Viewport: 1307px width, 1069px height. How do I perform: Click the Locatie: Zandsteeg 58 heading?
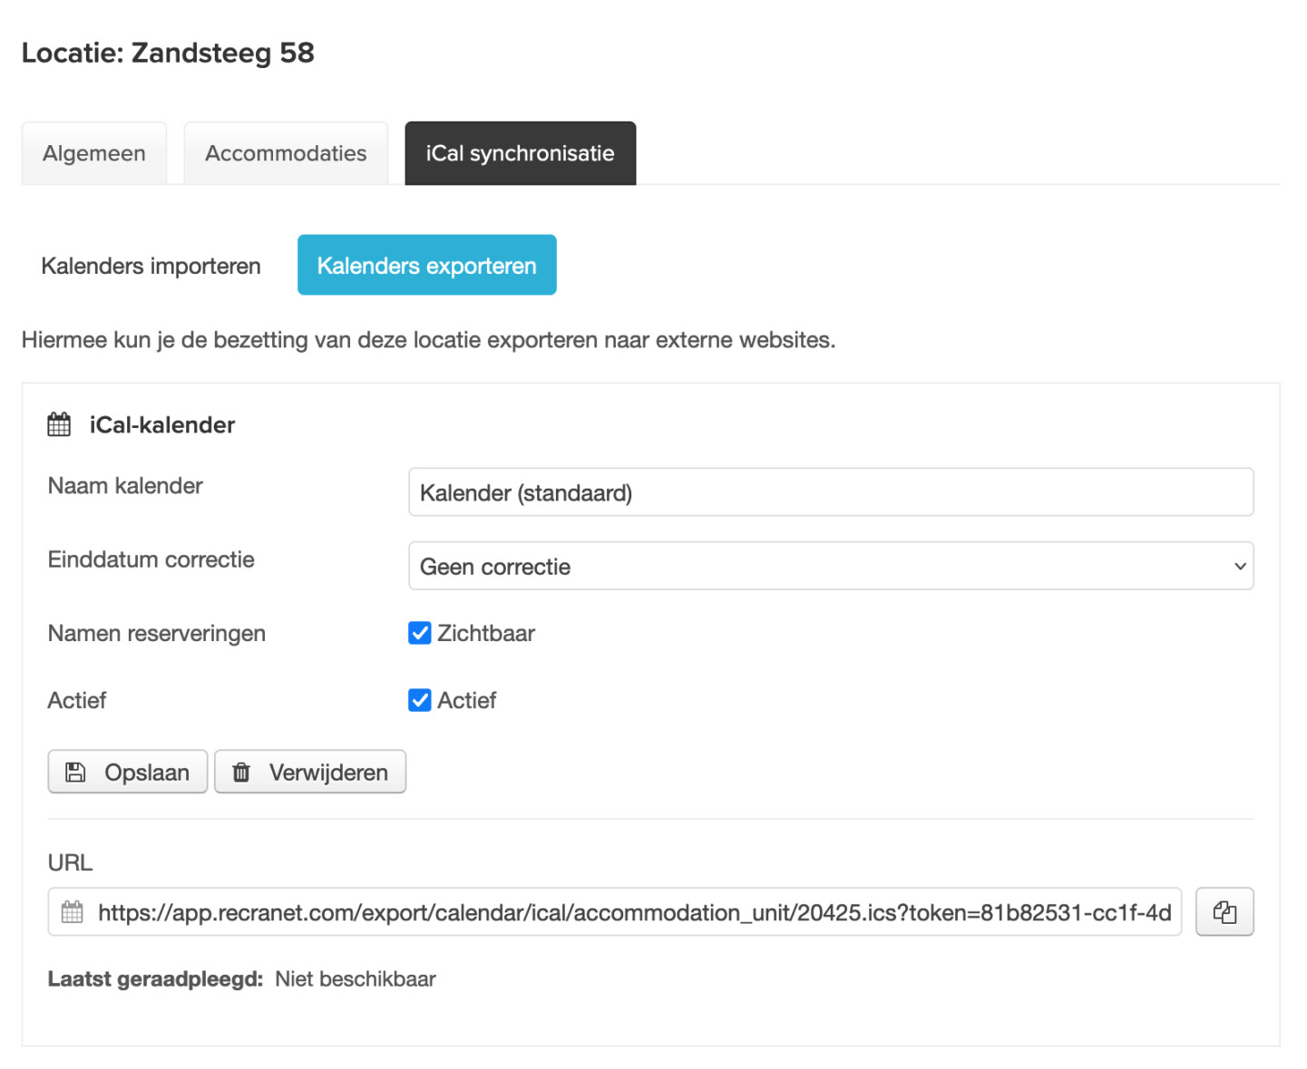coord(168,53)
